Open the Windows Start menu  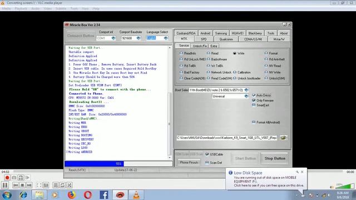coord(7,195)
